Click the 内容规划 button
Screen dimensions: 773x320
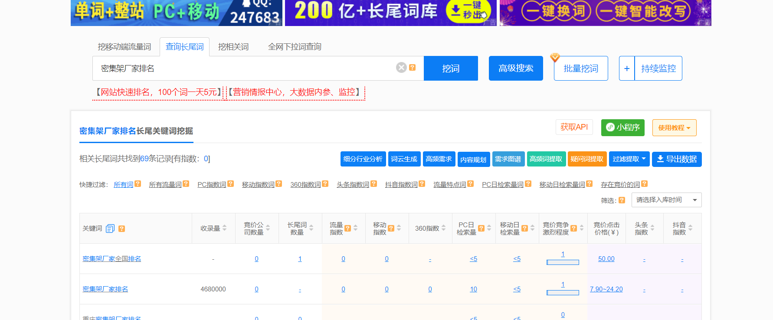pyautogui.click(x=473, y=160)
